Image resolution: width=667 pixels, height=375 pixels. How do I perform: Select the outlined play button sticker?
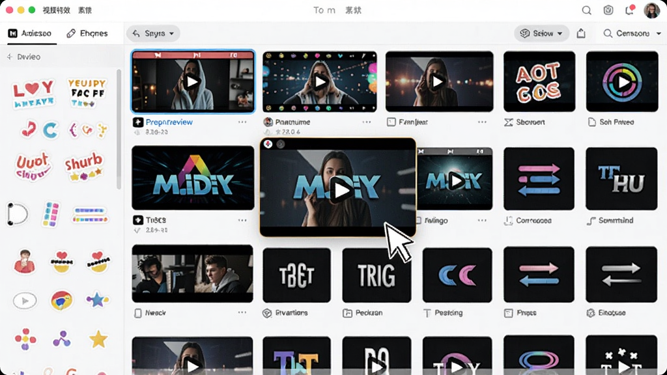click(25, 301)
